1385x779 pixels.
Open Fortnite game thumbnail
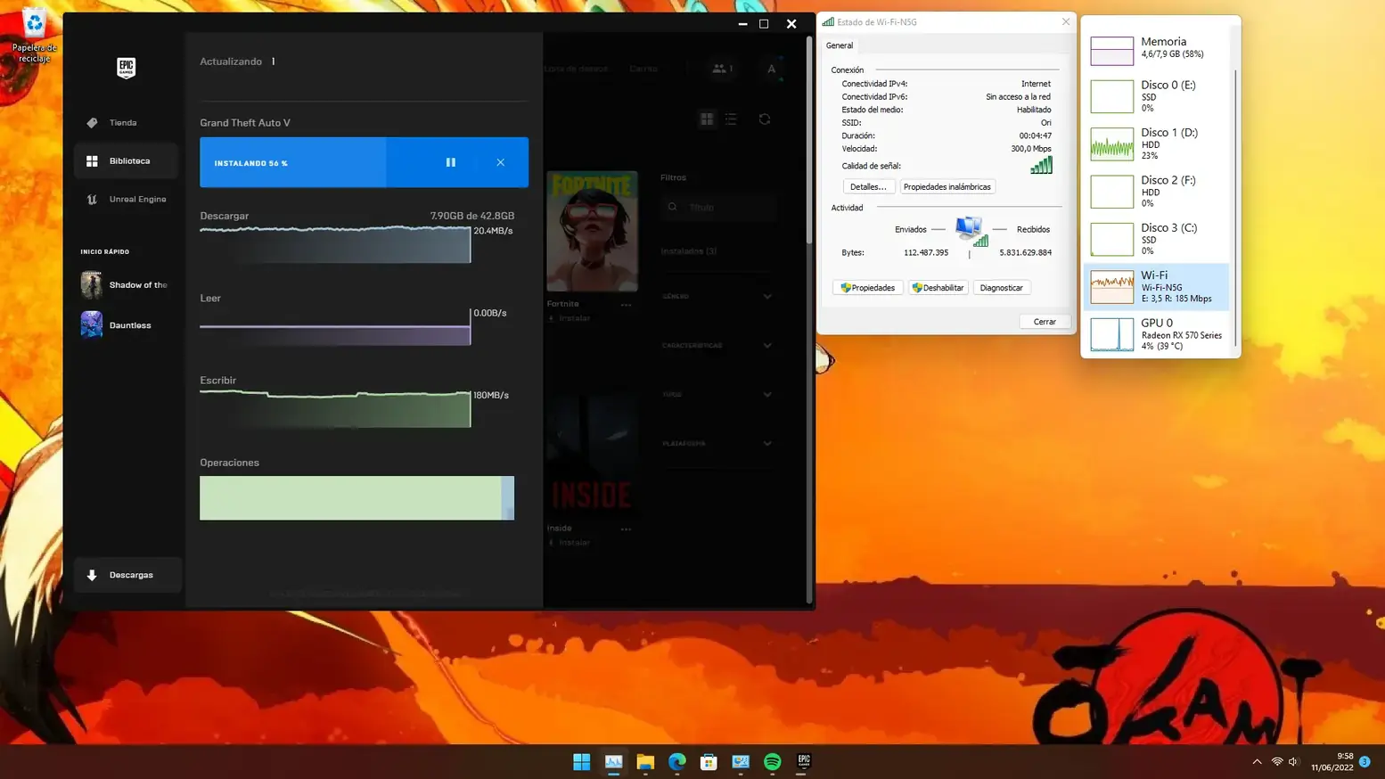coord(592,231)
